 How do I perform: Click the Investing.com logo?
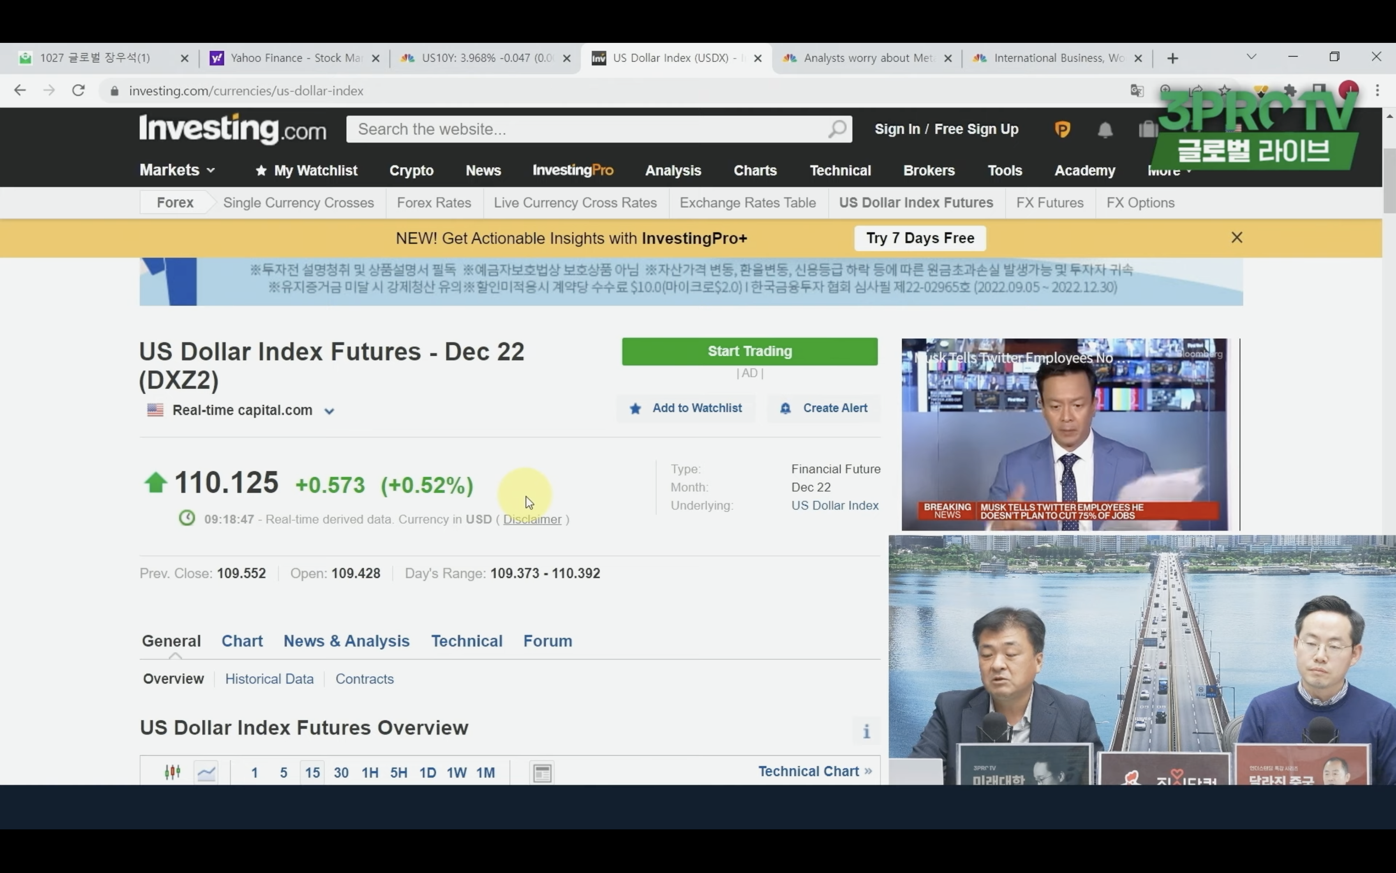click(x=233, y=129)
